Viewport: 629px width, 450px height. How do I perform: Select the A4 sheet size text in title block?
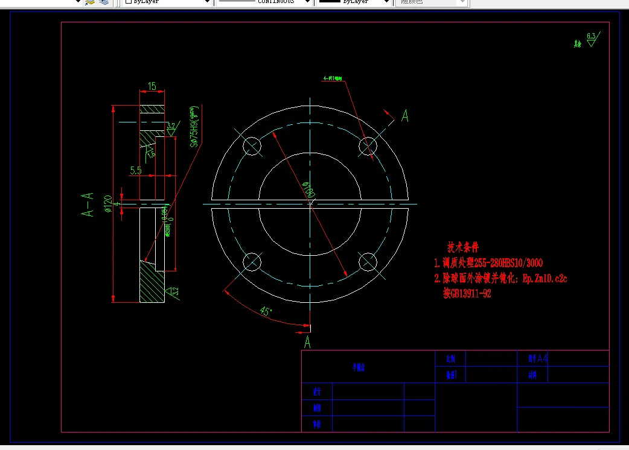coord(542,358)
